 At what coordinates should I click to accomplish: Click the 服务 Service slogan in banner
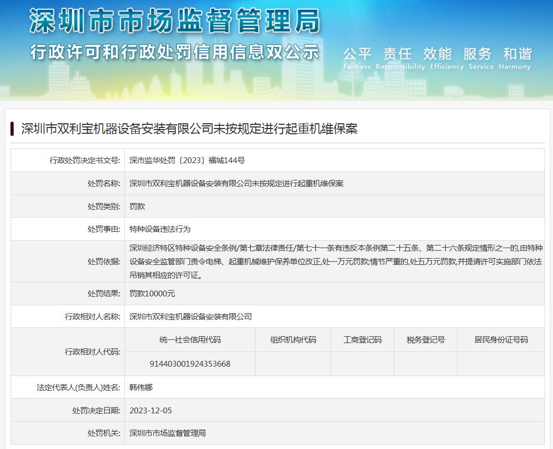481,59
